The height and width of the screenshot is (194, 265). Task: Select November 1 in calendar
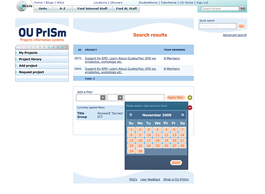[131, 129]
